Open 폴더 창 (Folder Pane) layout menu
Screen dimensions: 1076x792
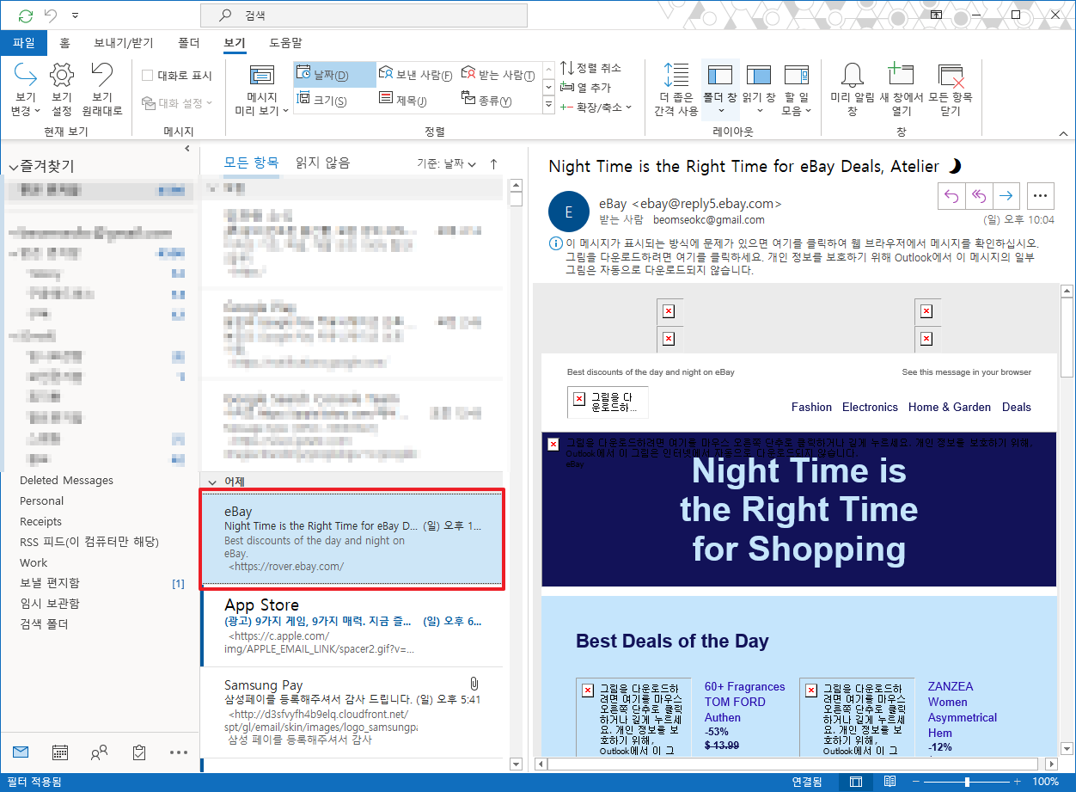pyautogui.click(x=719, y=90)
